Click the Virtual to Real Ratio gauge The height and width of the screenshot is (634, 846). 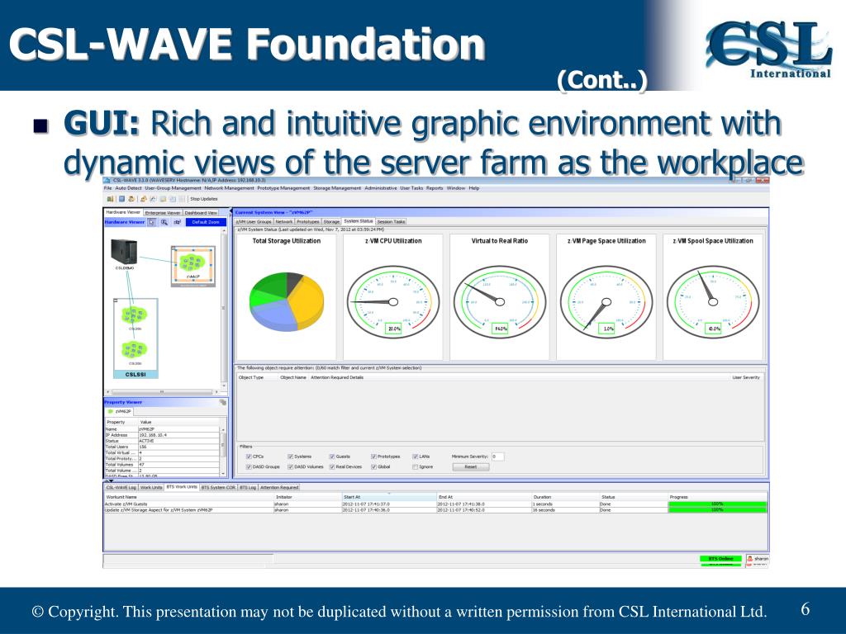500,302
